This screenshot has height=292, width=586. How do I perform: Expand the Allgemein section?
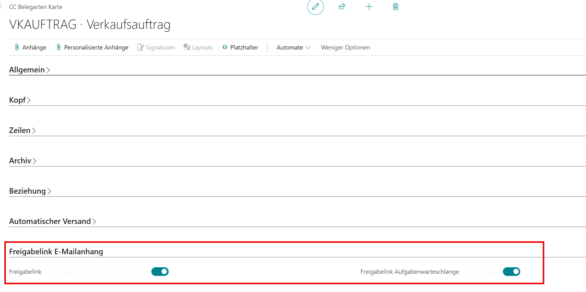click(x=30, y=70)
